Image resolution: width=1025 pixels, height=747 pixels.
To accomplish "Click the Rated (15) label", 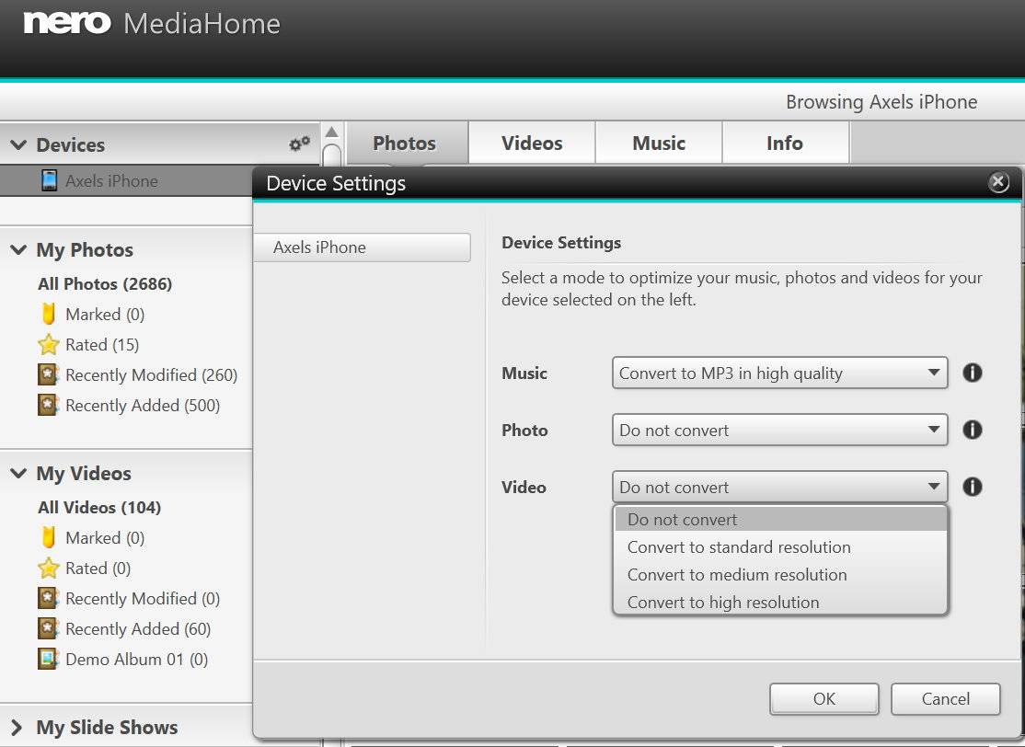I will point(102,344).
